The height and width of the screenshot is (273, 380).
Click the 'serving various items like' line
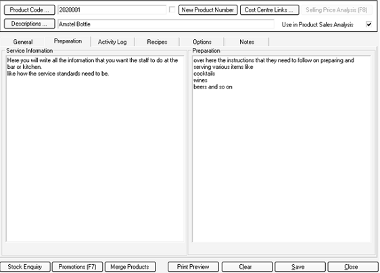[223, 67]
